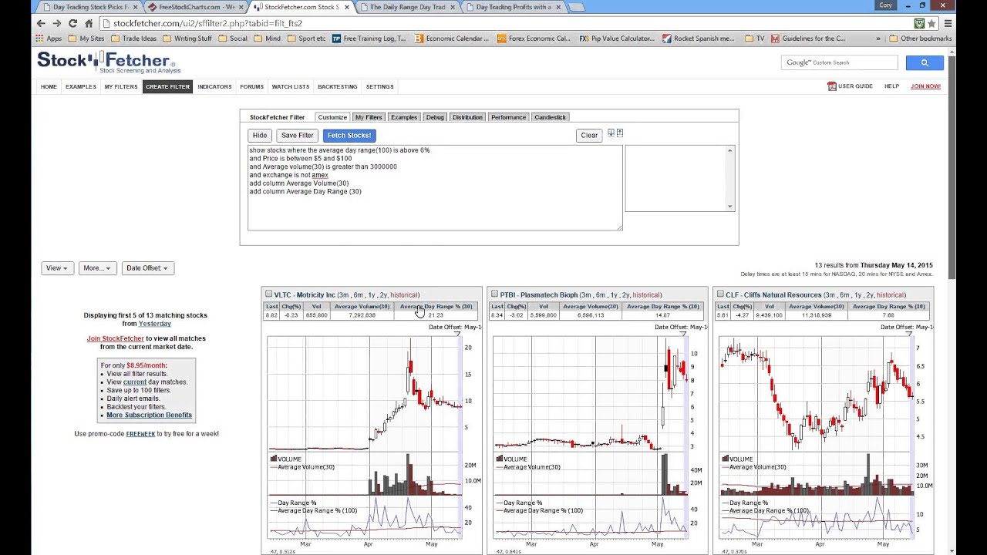987x555 pixels.
Task: Open Other bookmarks folder
Action: point(920,39)
